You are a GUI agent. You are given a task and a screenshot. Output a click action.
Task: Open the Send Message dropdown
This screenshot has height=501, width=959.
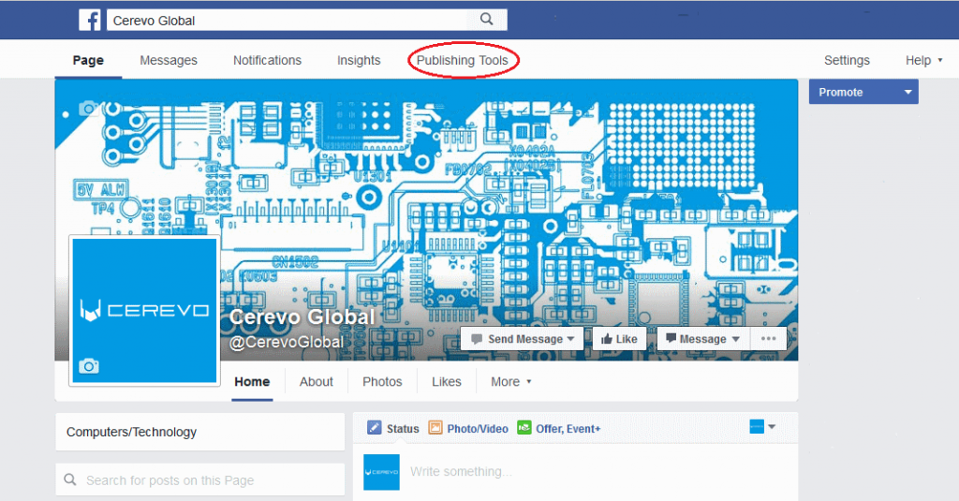523,339
